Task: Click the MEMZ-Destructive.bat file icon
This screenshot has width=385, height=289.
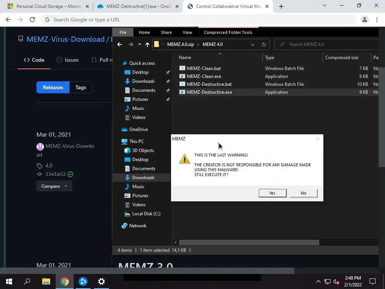Action: (x=182, y=84)
